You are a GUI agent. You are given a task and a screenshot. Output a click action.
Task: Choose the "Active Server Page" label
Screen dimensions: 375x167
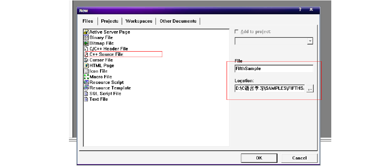(110, 32)
